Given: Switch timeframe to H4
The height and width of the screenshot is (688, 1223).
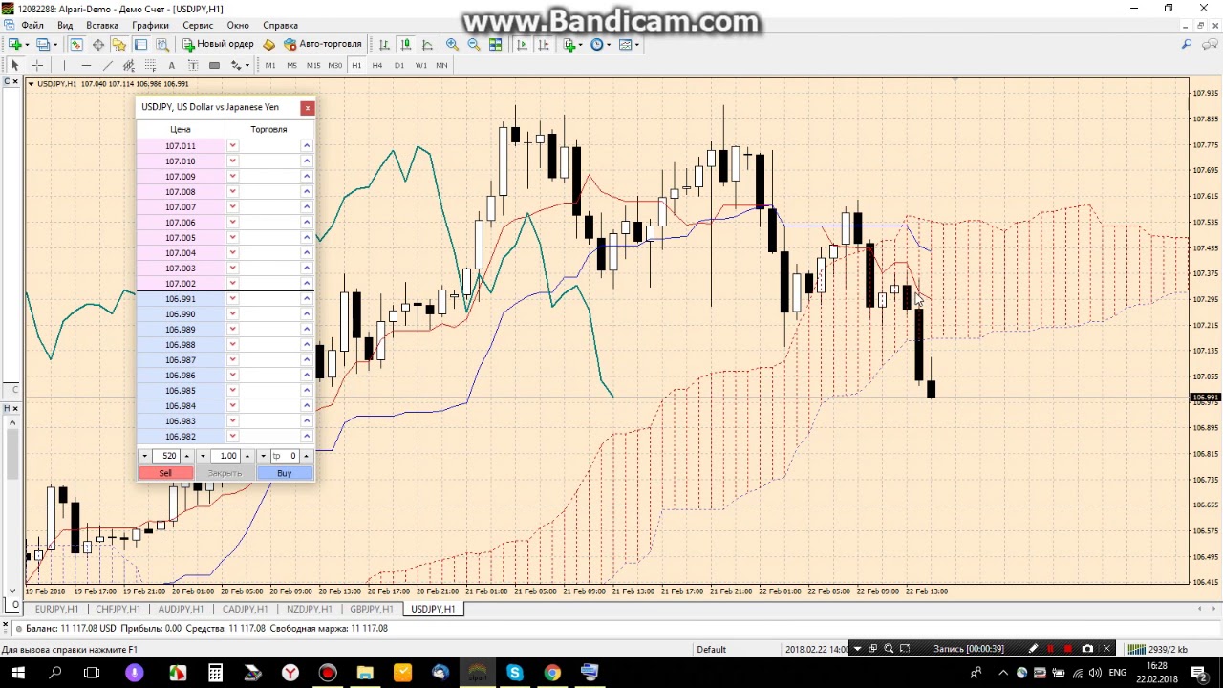Looking at the screenshot, I should 377,65.
